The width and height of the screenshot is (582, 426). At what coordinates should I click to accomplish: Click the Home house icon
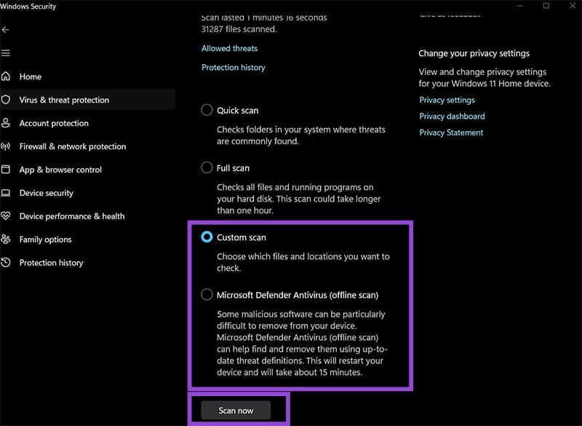tap(7, 76)
